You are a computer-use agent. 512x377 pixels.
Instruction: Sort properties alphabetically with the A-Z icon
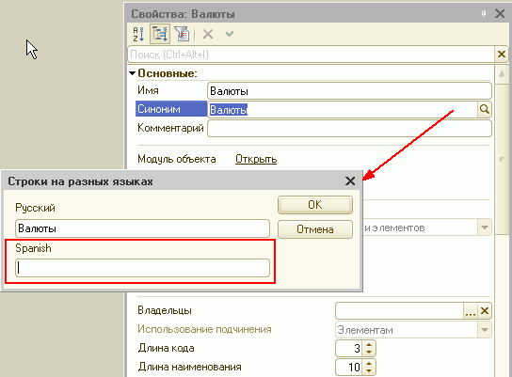(138, 34)
